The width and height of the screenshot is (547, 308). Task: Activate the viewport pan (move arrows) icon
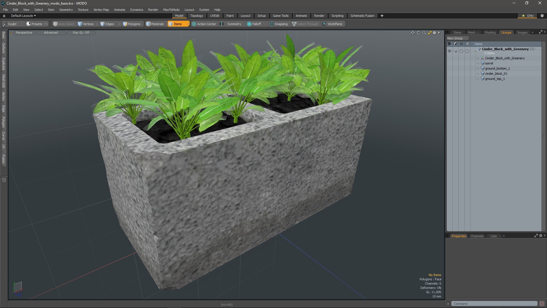(413, 33)
